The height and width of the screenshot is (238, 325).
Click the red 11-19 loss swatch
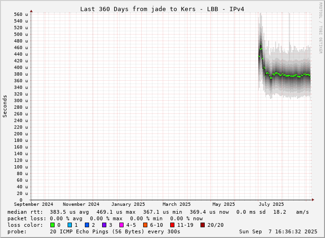(x=172, y=225)
